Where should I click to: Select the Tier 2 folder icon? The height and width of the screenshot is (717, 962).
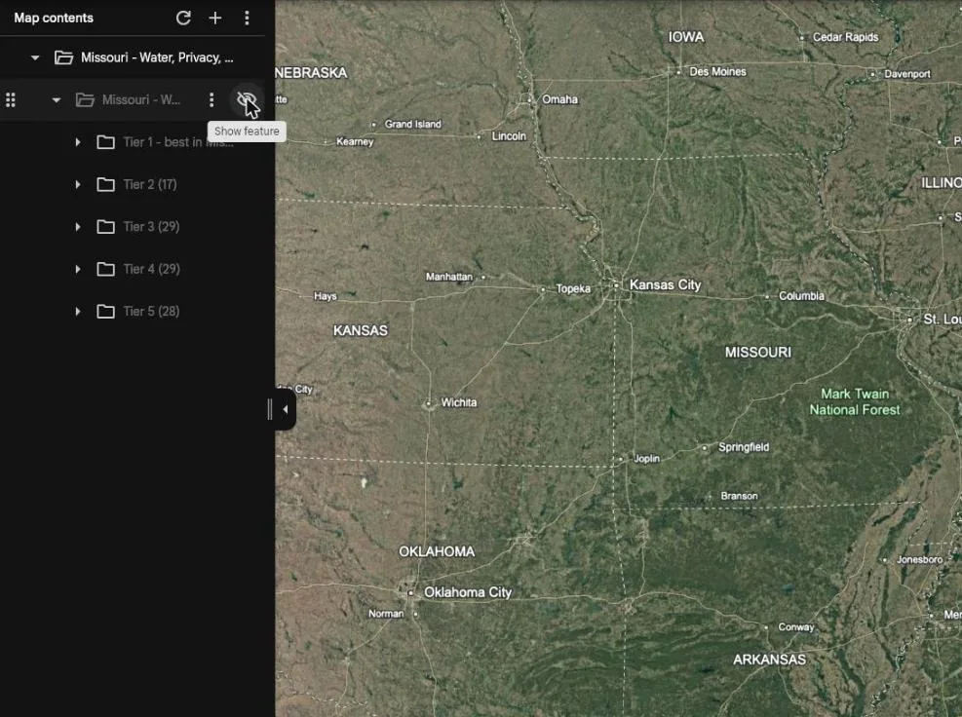[105, 185]
